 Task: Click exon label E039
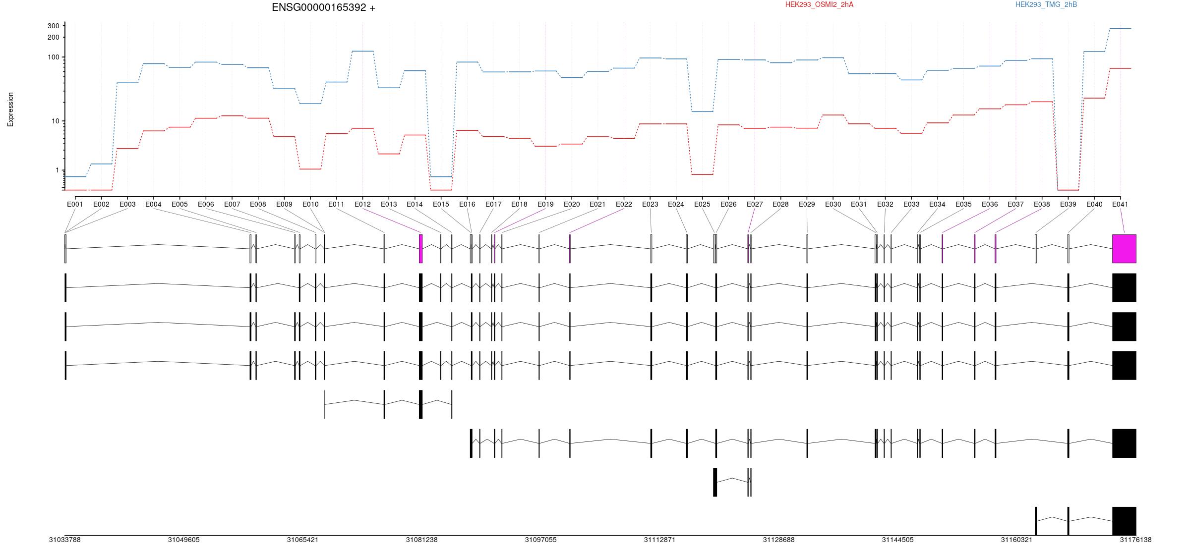1068,204
